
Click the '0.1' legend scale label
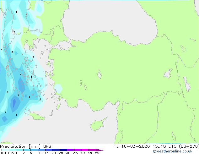[x=3, y=153]
